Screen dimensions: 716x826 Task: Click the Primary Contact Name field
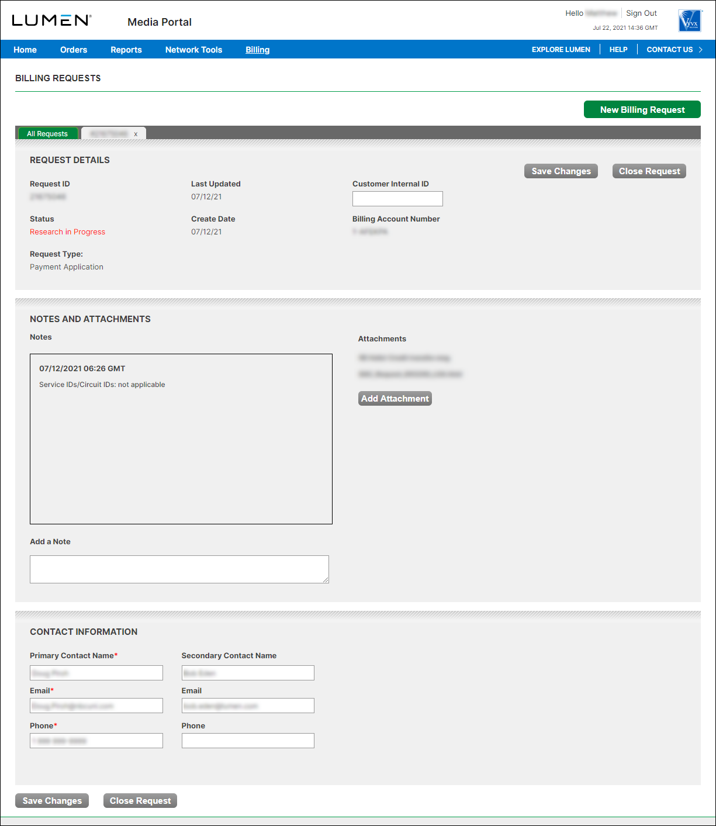click(x=96, y=673)
